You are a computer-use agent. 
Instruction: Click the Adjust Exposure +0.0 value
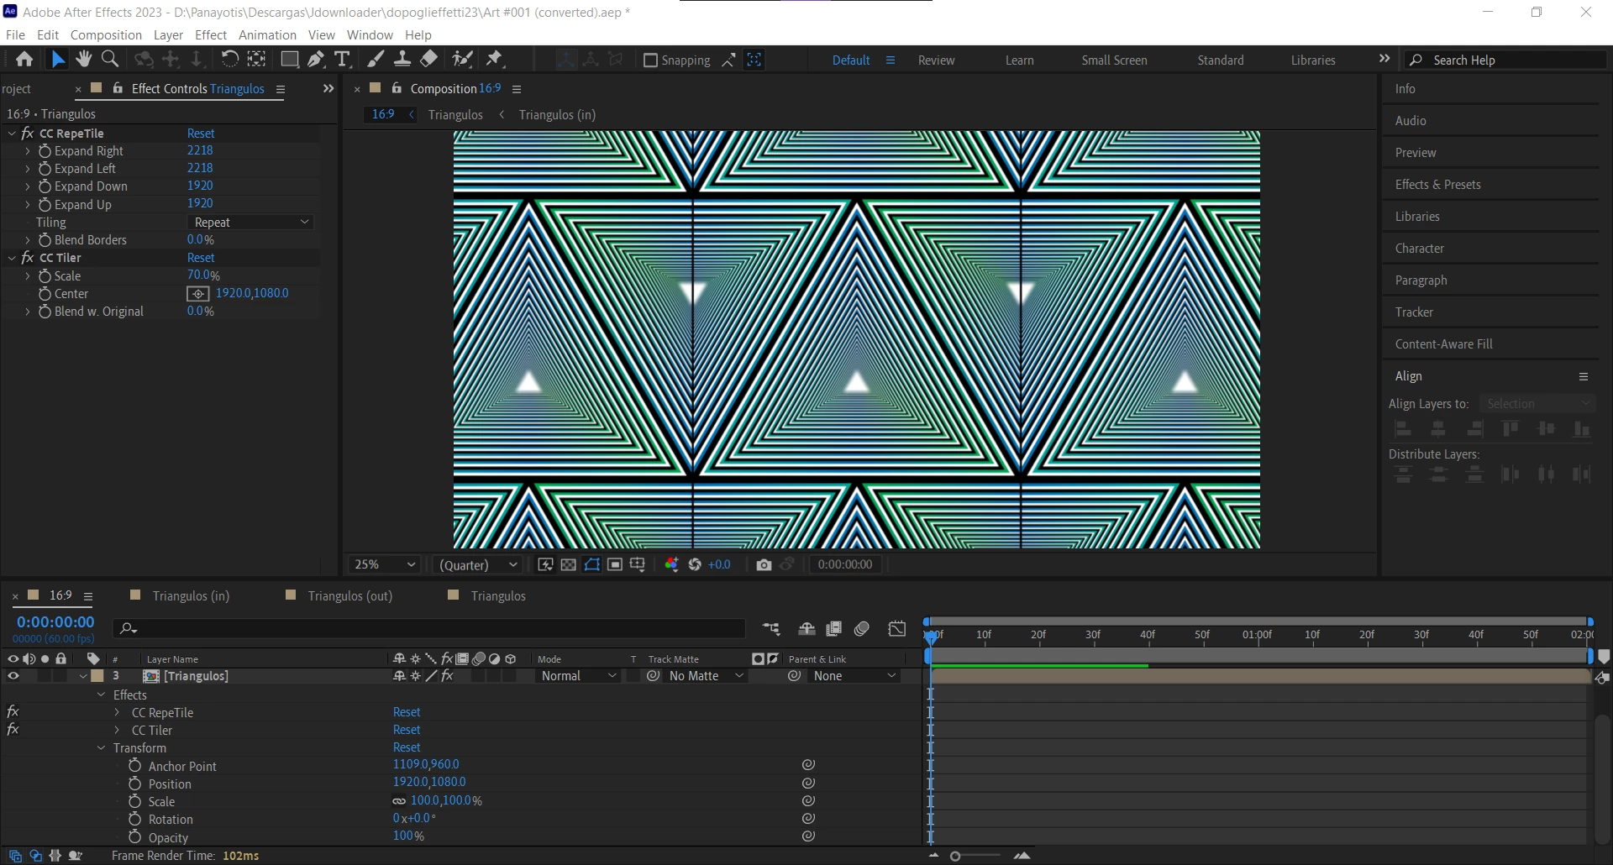pos(719,565)
